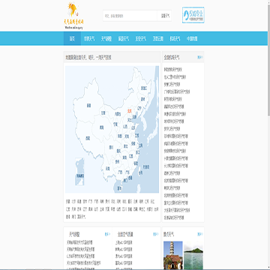Select 云南 on the China map

click(x=107, y=169)
